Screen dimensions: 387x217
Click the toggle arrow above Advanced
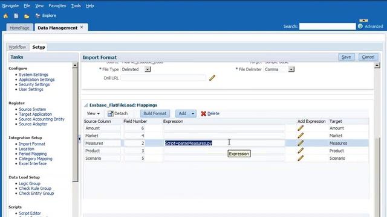point(363,20)
